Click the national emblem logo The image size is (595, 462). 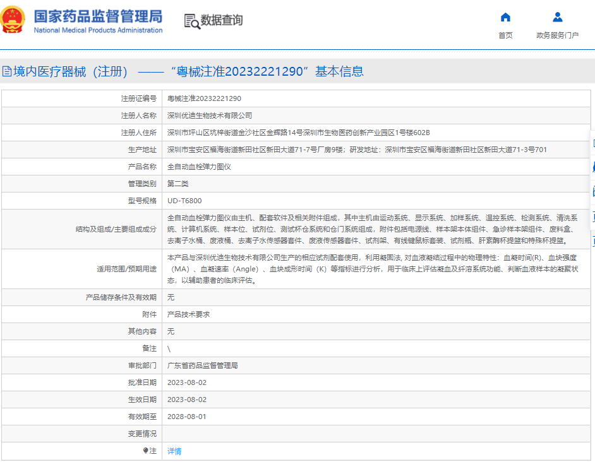(13, 20)
